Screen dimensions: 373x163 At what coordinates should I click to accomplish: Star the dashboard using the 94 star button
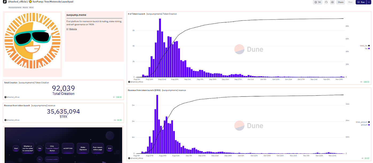point(317,2)
